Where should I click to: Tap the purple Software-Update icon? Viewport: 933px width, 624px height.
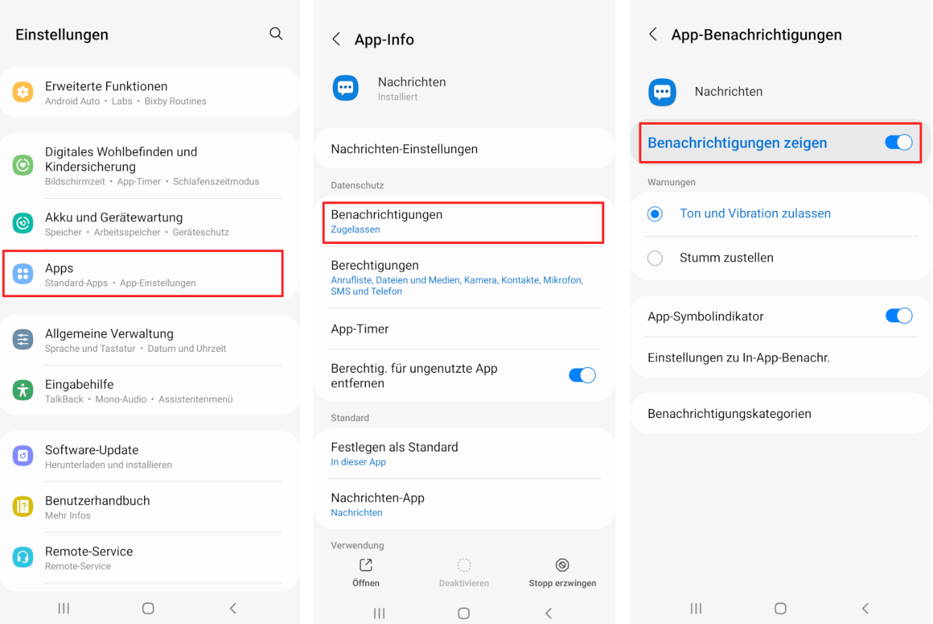tap(23, 456)
